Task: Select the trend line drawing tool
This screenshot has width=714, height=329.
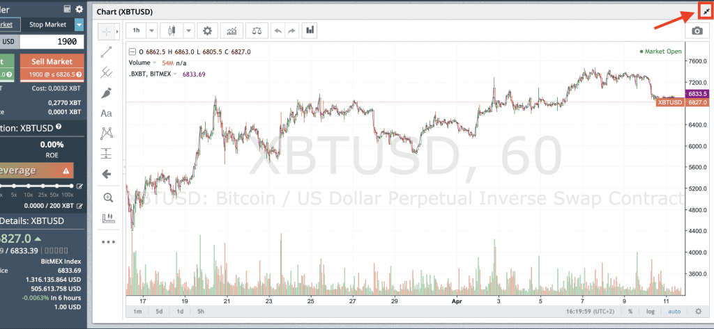Action: 107,51
